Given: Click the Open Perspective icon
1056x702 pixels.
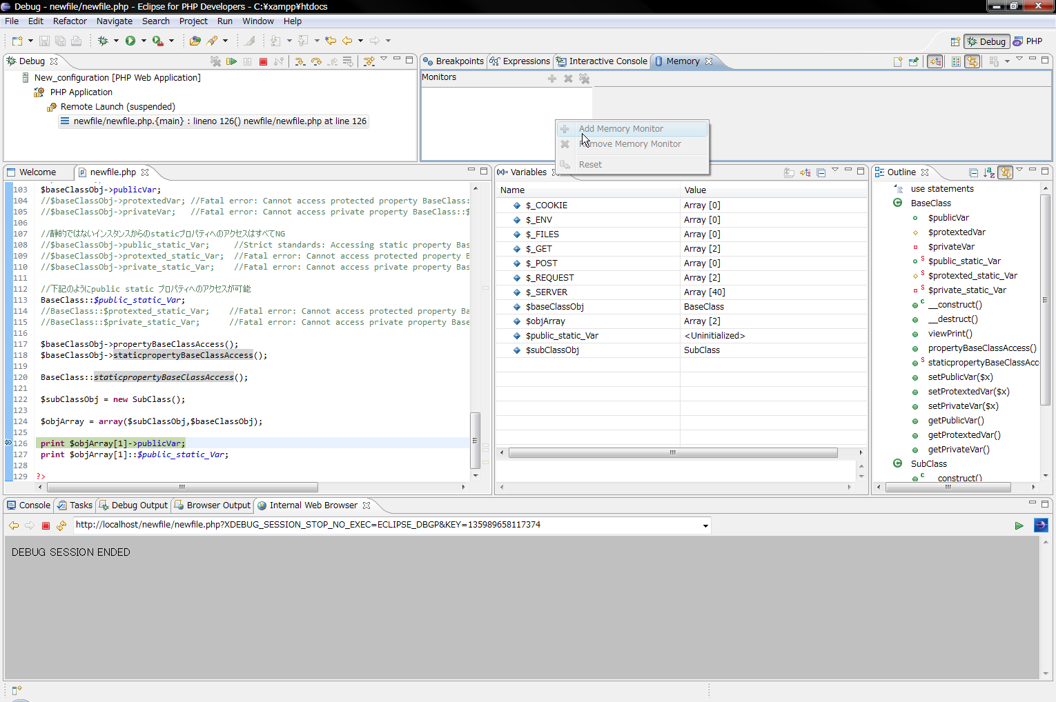Looking at the screenshot, I should [x=955, y=41].
